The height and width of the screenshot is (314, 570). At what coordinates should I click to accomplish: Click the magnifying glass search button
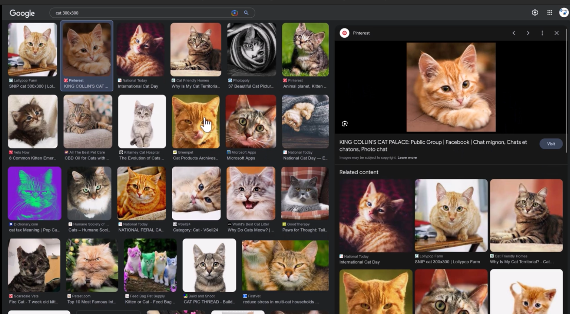(246, 13)
